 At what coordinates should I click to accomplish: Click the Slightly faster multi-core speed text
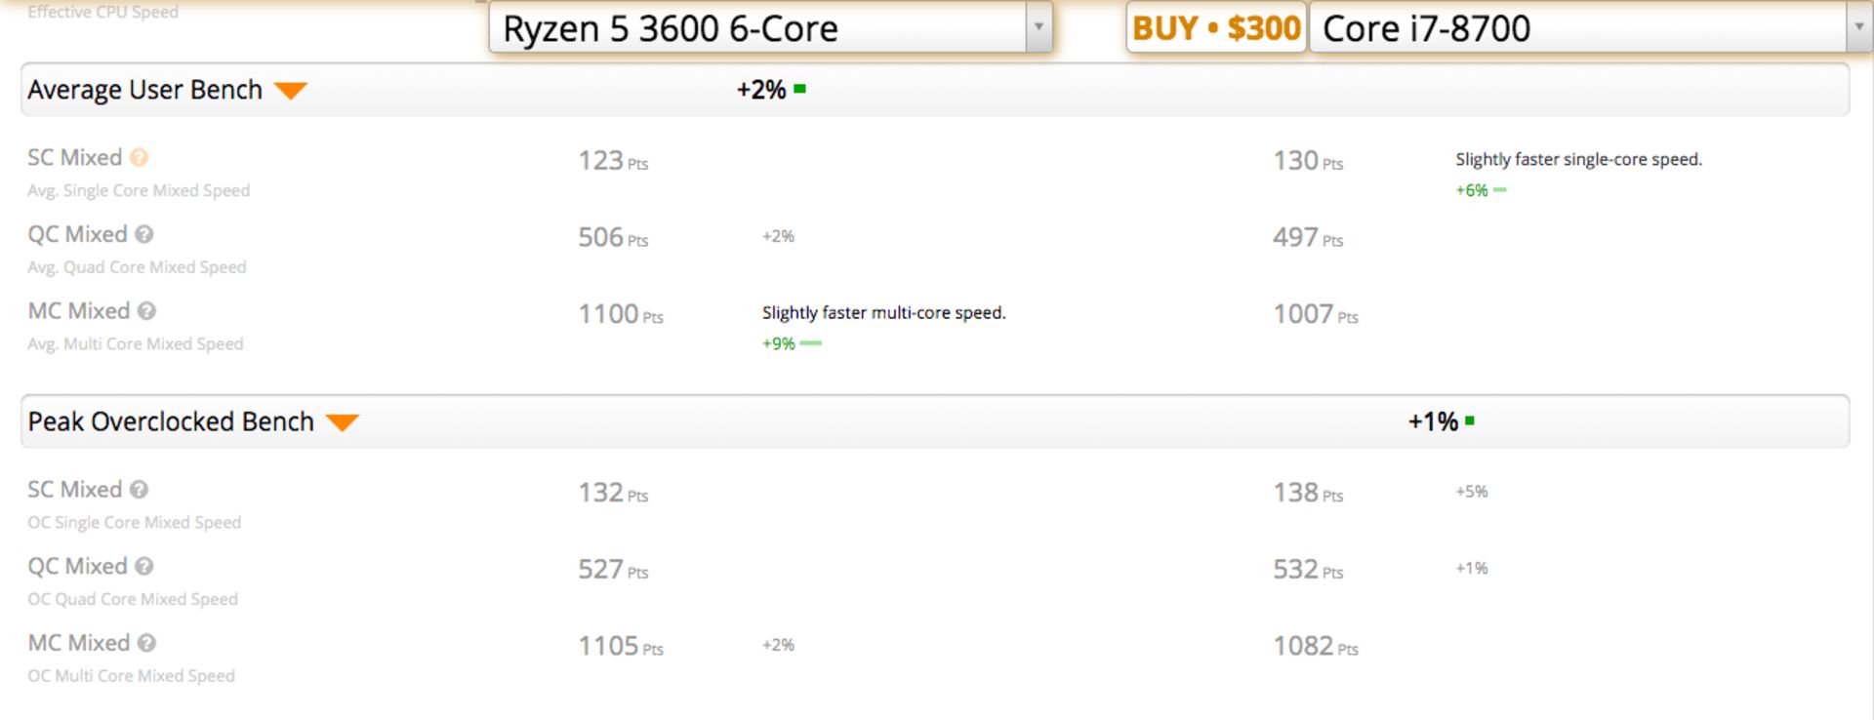884,312
